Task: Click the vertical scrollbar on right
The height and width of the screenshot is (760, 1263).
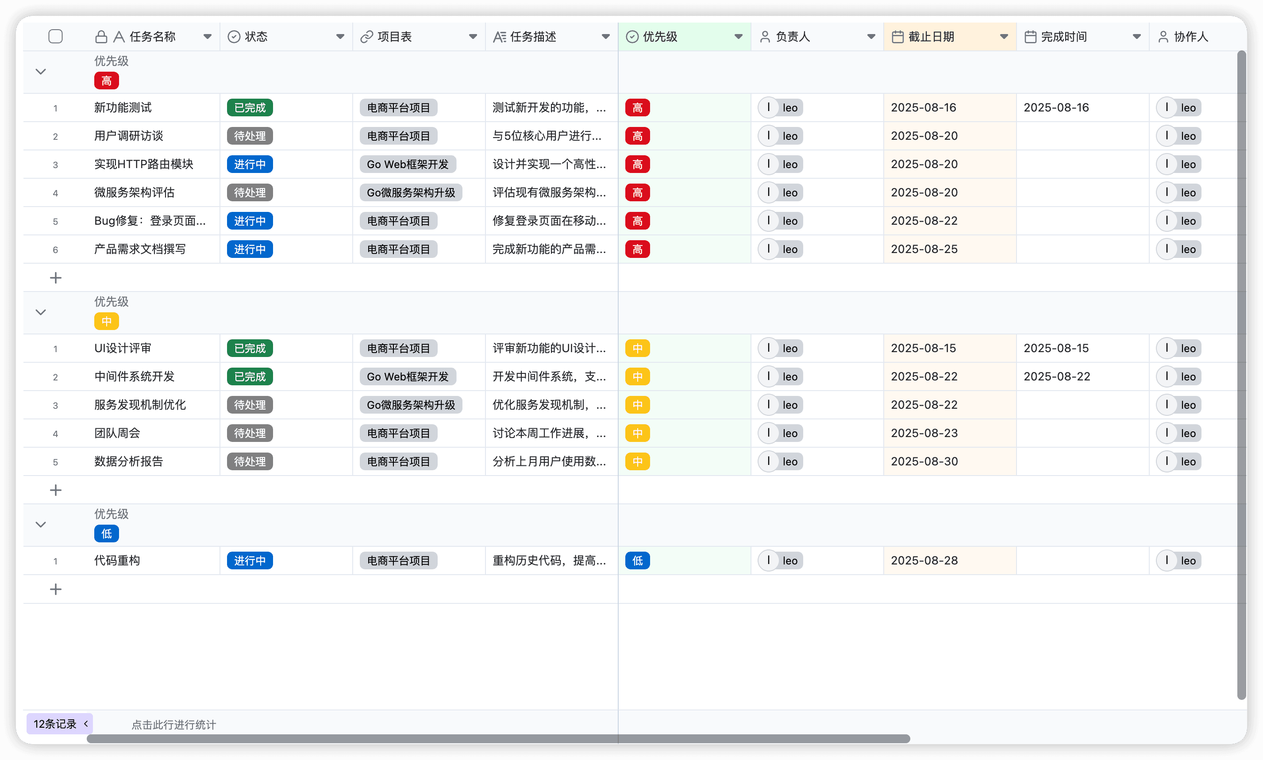Action: pos(1241,375)
